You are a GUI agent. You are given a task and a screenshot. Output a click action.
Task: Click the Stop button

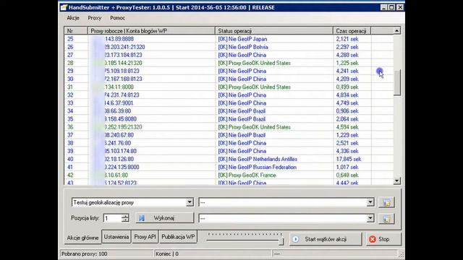point(384,239)
